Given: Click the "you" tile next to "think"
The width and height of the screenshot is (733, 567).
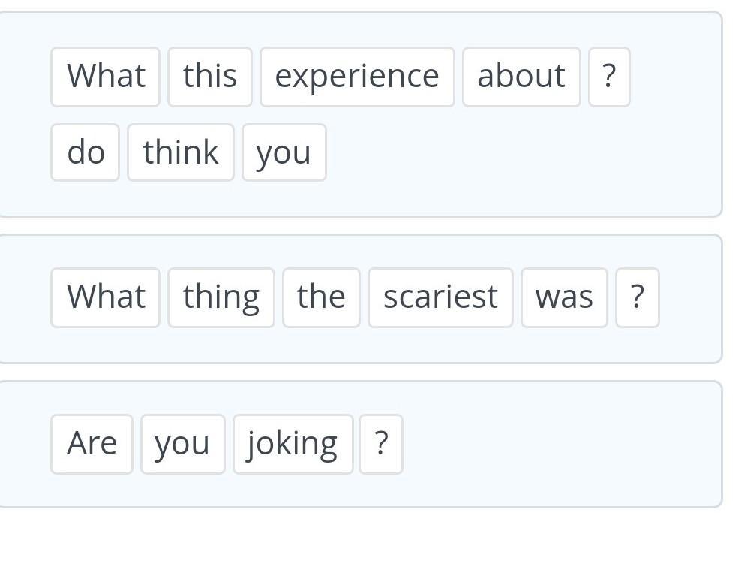Looking at the screenshot, I should [x=284, y=152].
